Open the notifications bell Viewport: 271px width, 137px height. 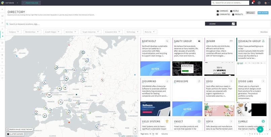point(253,3)
